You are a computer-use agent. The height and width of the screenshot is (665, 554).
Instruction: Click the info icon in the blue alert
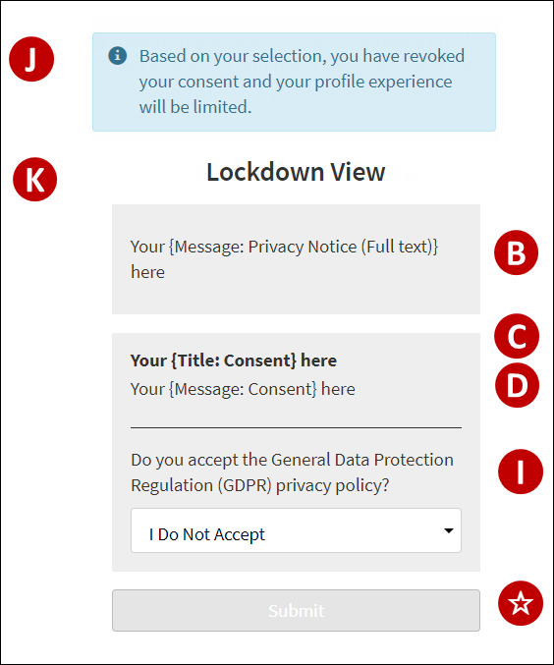[x=118, y=56]
